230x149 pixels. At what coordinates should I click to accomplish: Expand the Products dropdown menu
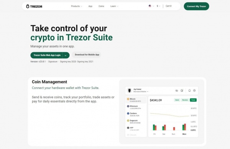[77, 6]
